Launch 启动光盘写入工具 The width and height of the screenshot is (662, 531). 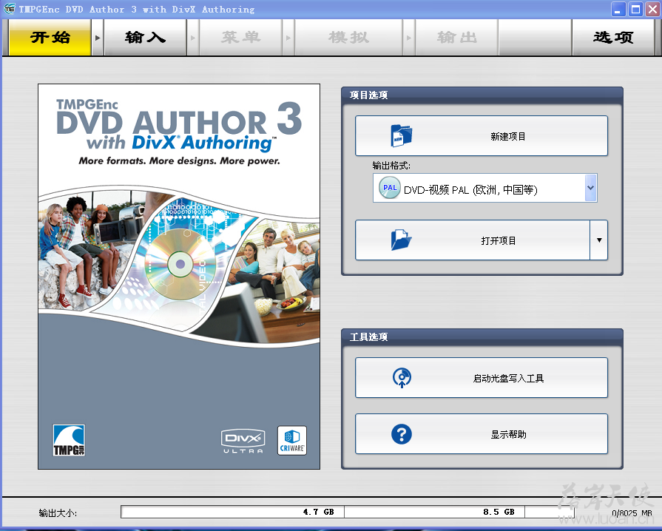pyautogui.click(x=482, y=378)
